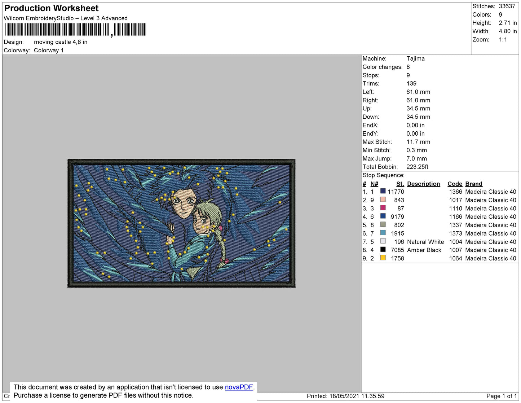This screenshot has height=403, width=521.
Task: Click 'Wilcom EmbroideryStudio – Level 3 Advanced' text
Action: point(66,18)
